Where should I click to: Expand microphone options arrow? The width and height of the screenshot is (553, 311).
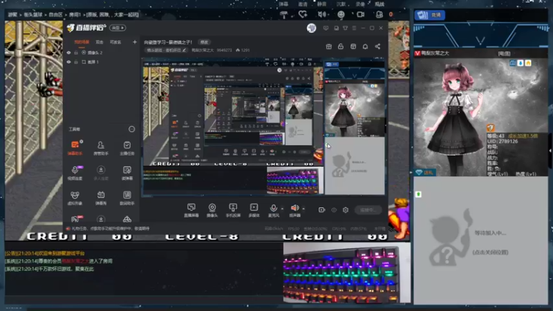(x=282, y=209)
